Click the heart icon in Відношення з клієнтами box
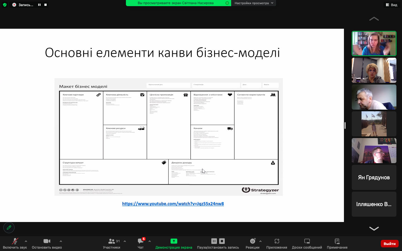This screenshot has height=251, width=402. (x=230, y=95)
